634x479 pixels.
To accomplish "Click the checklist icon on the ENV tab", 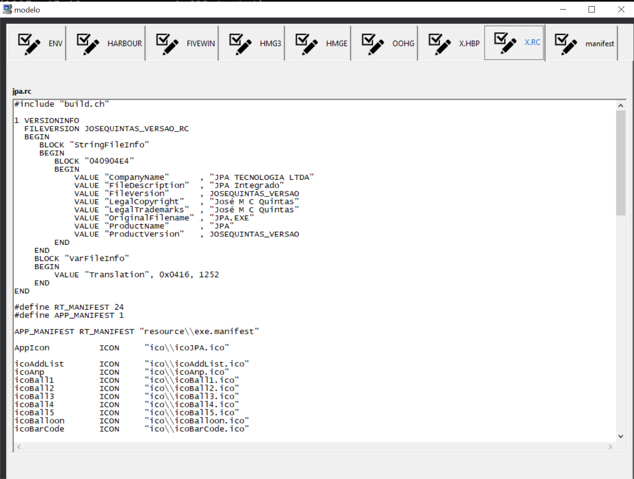I will pyautogui.click(x=29, y=44).
